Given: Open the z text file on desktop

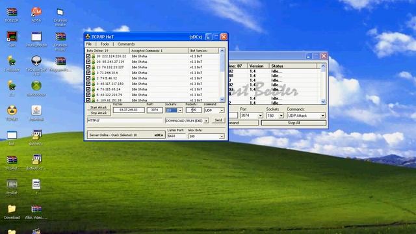Looking at the screenshot, I should [36, 184].
